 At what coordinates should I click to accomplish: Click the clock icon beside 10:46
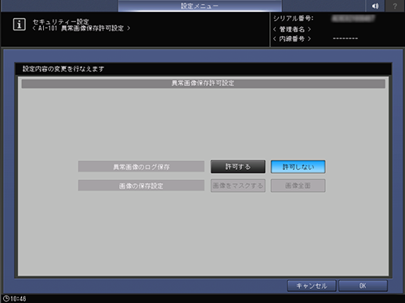tap(6, 298)
